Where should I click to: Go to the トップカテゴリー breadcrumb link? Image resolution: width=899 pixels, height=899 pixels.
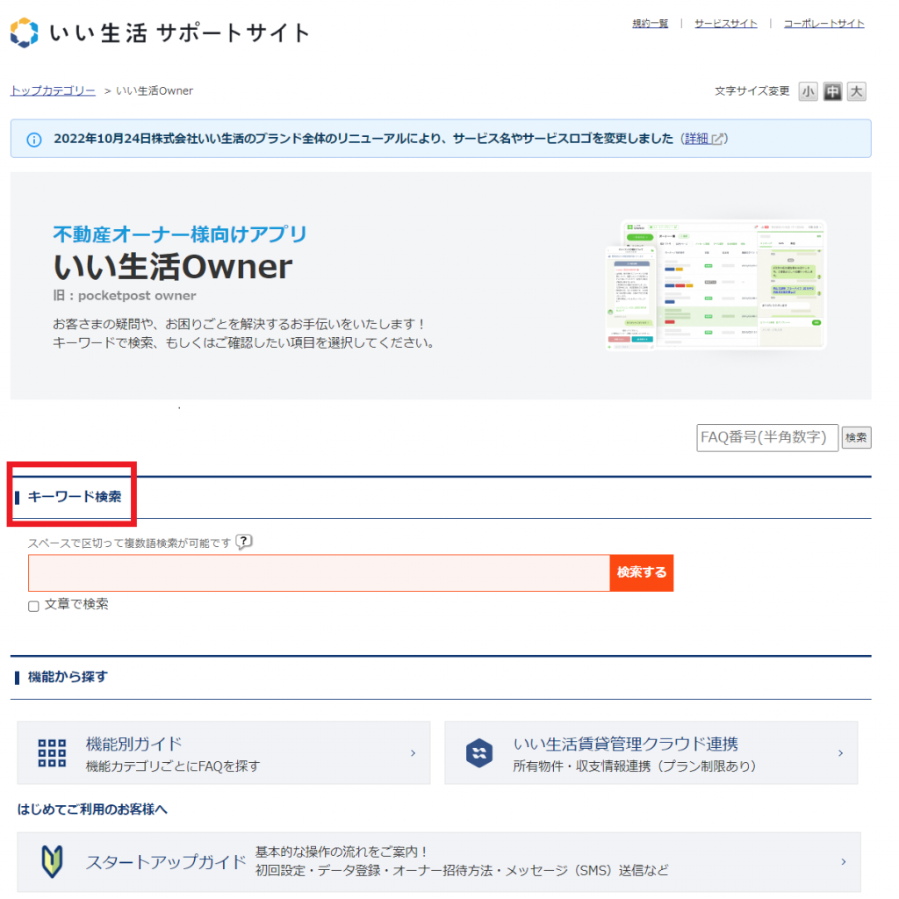(x=53, y=90)
